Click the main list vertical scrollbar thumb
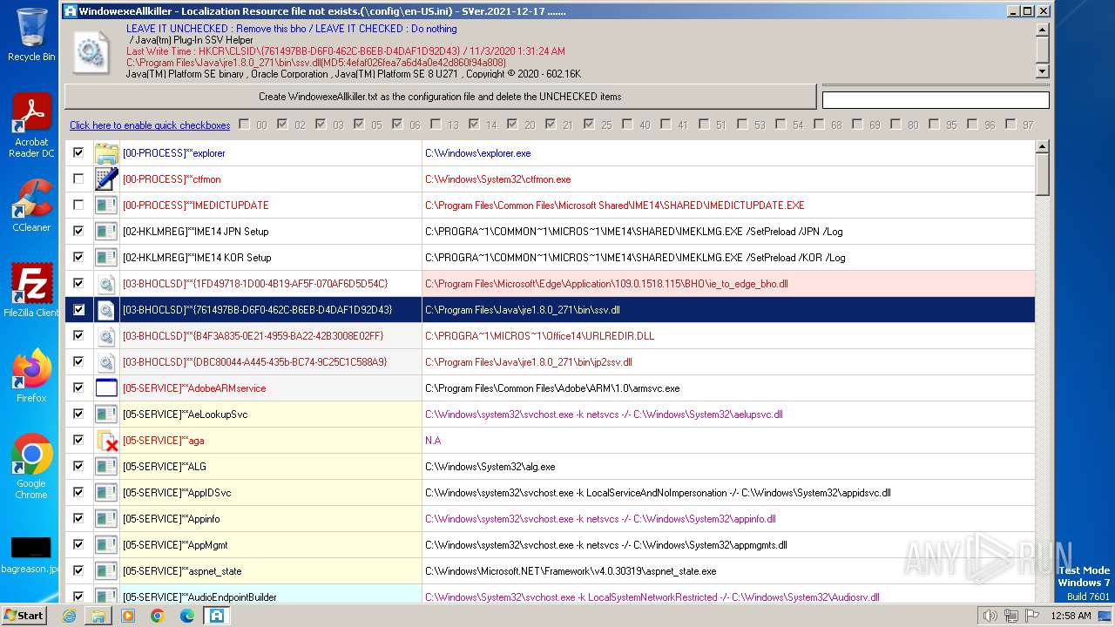This screenshot has width=1115, height=627. (1043, 175)
